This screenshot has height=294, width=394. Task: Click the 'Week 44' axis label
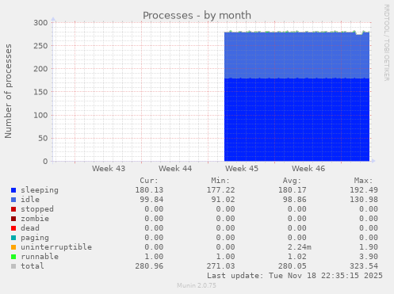[175, 169]
